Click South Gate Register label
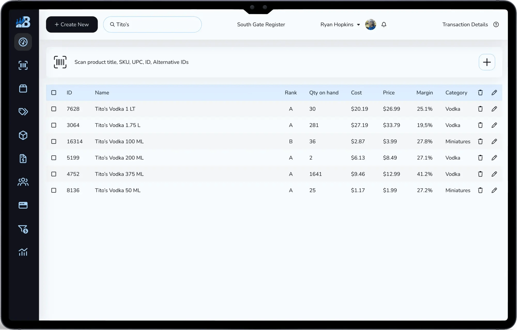This screenshot has width=517, height=330. pyautogui.click(x=261, y=25)
